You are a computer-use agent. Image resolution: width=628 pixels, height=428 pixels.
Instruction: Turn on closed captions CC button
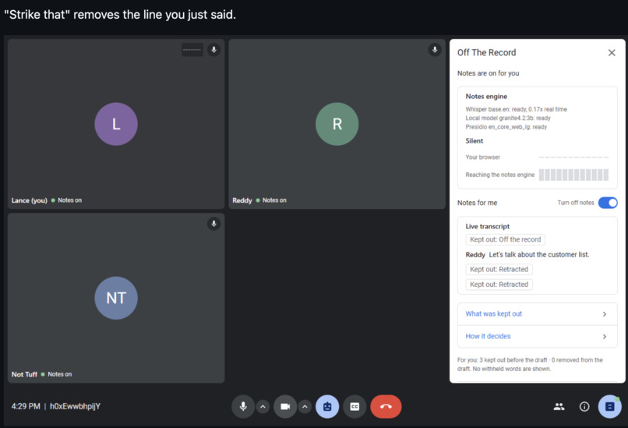pos(355,406)
